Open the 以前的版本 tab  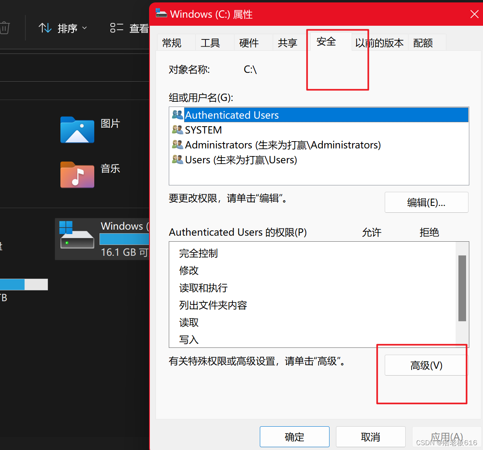[379, 43]
